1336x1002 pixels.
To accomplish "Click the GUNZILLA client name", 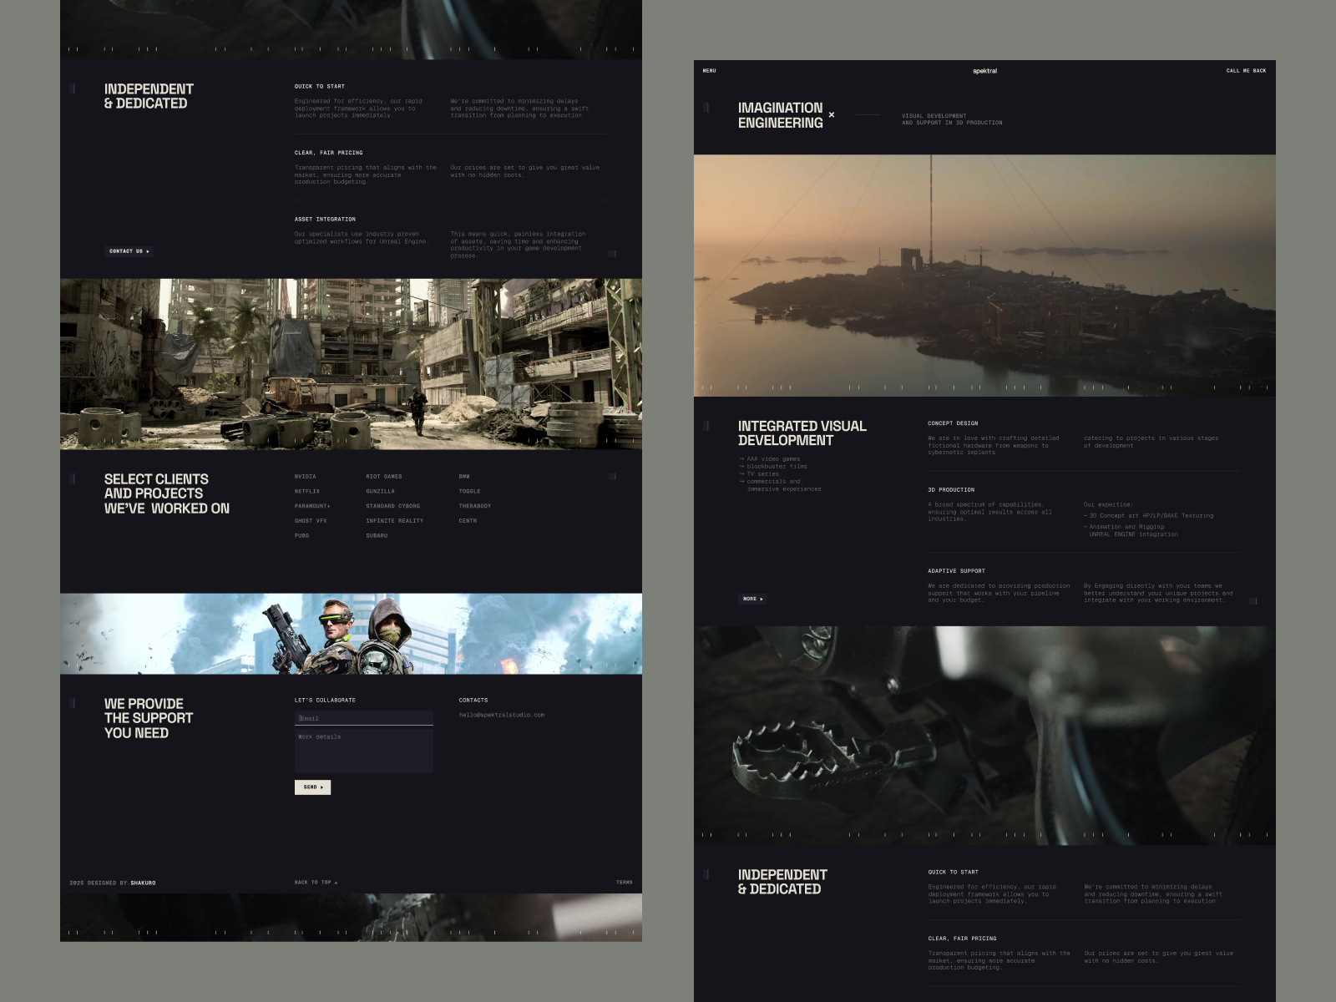I will pos(380,492).
